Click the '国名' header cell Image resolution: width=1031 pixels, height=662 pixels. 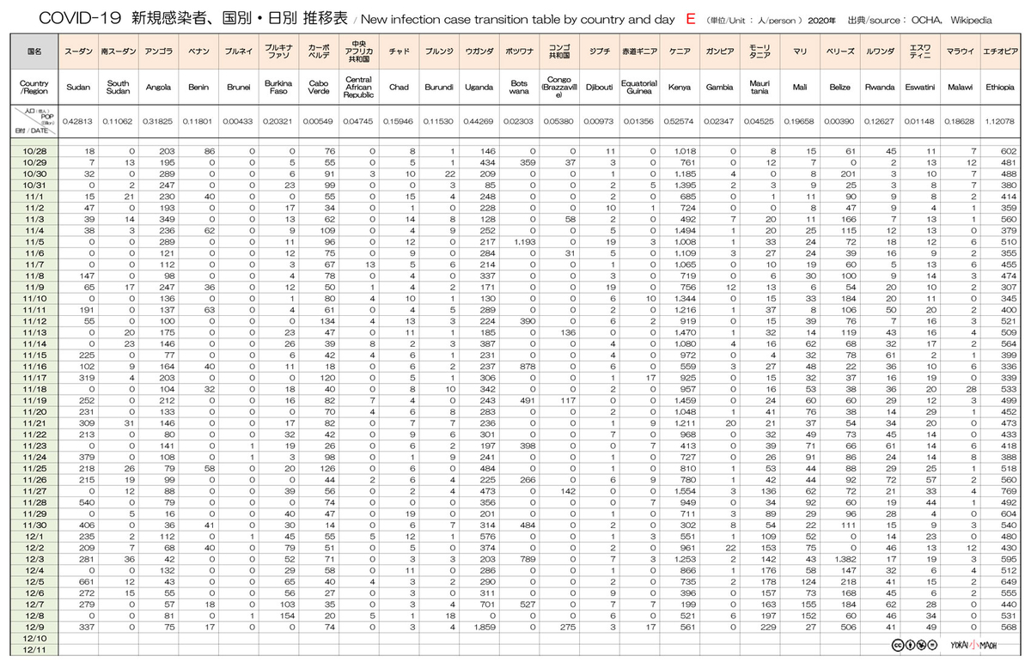pos(34,52)
